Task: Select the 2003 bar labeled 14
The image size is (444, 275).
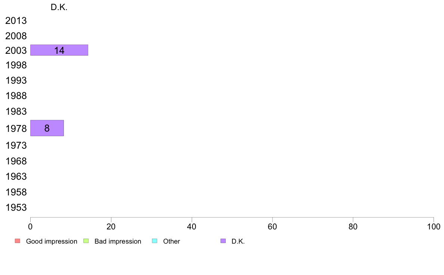Action: (59, 50)
